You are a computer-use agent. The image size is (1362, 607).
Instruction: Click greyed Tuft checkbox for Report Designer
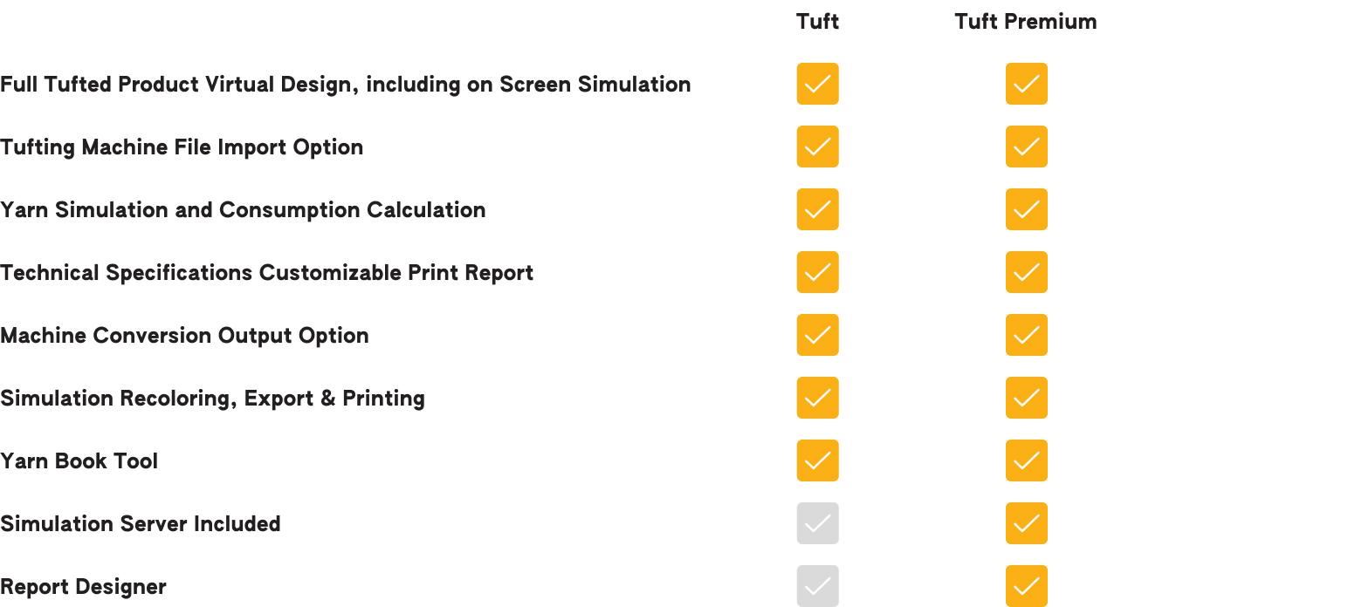point(817,586)
